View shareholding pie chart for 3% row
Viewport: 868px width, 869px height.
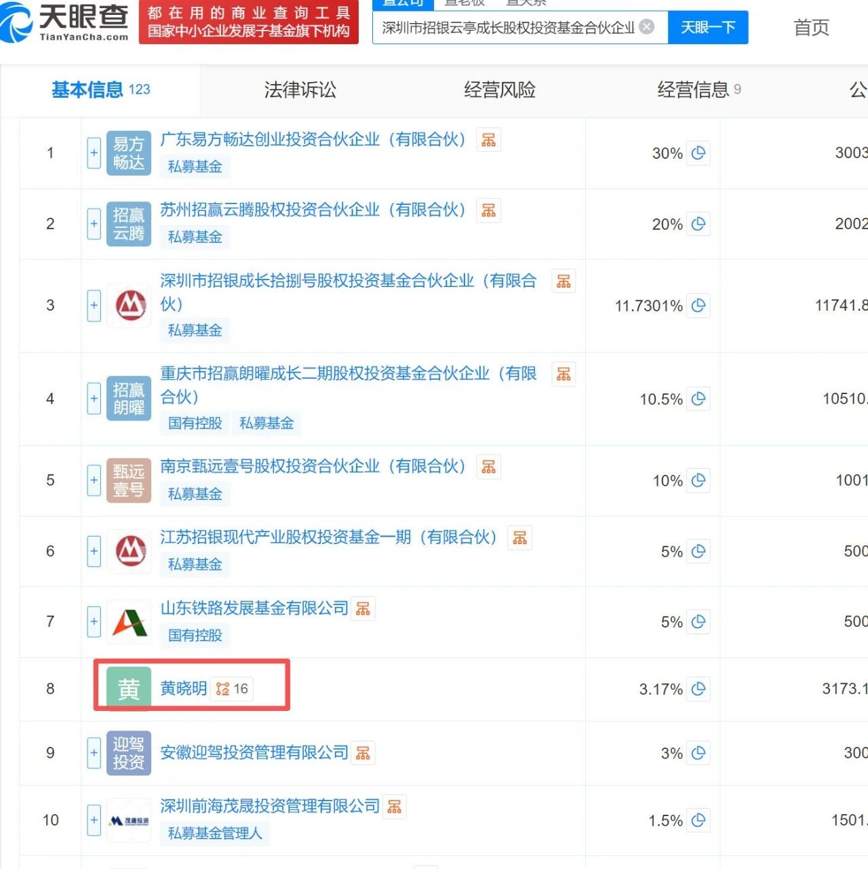(x=698, y=753)
